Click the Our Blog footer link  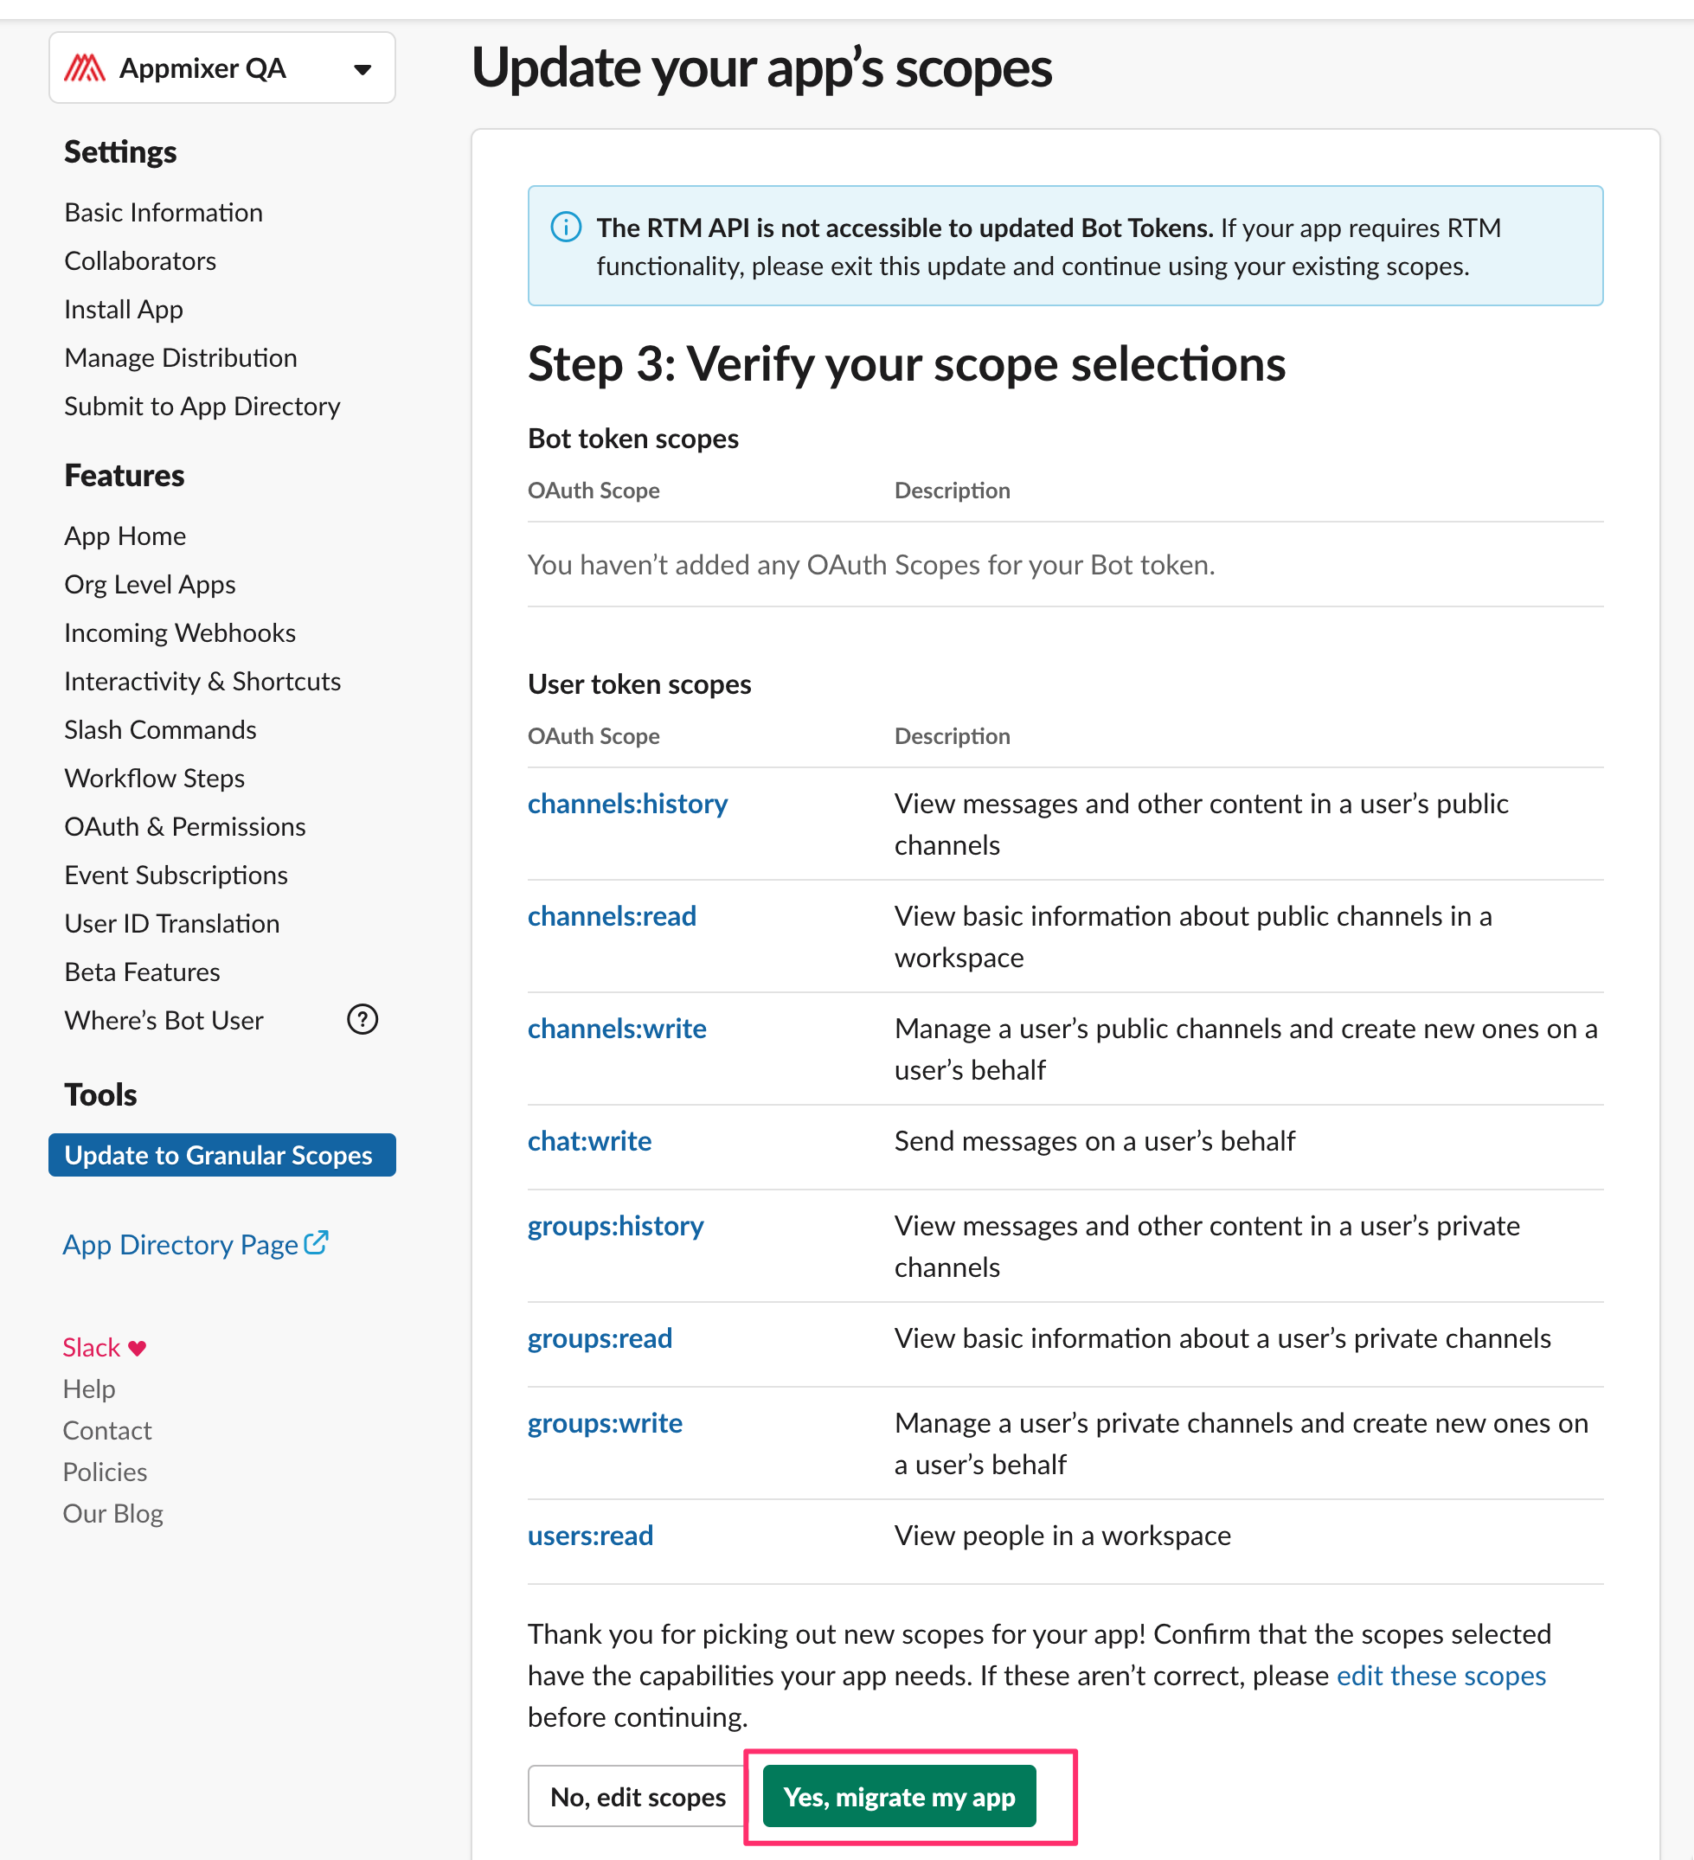tap(112, 1514)
